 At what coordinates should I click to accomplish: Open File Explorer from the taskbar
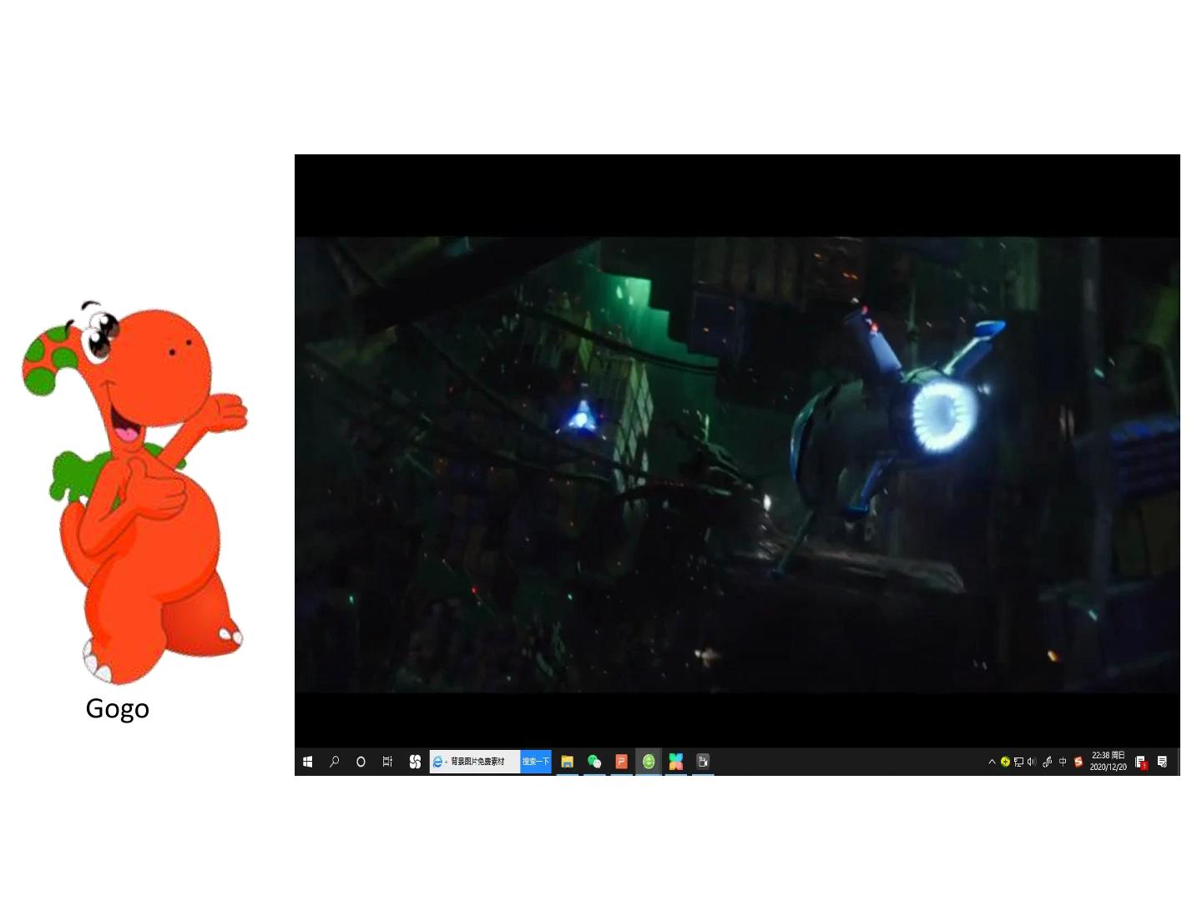[x=567, y=762]
